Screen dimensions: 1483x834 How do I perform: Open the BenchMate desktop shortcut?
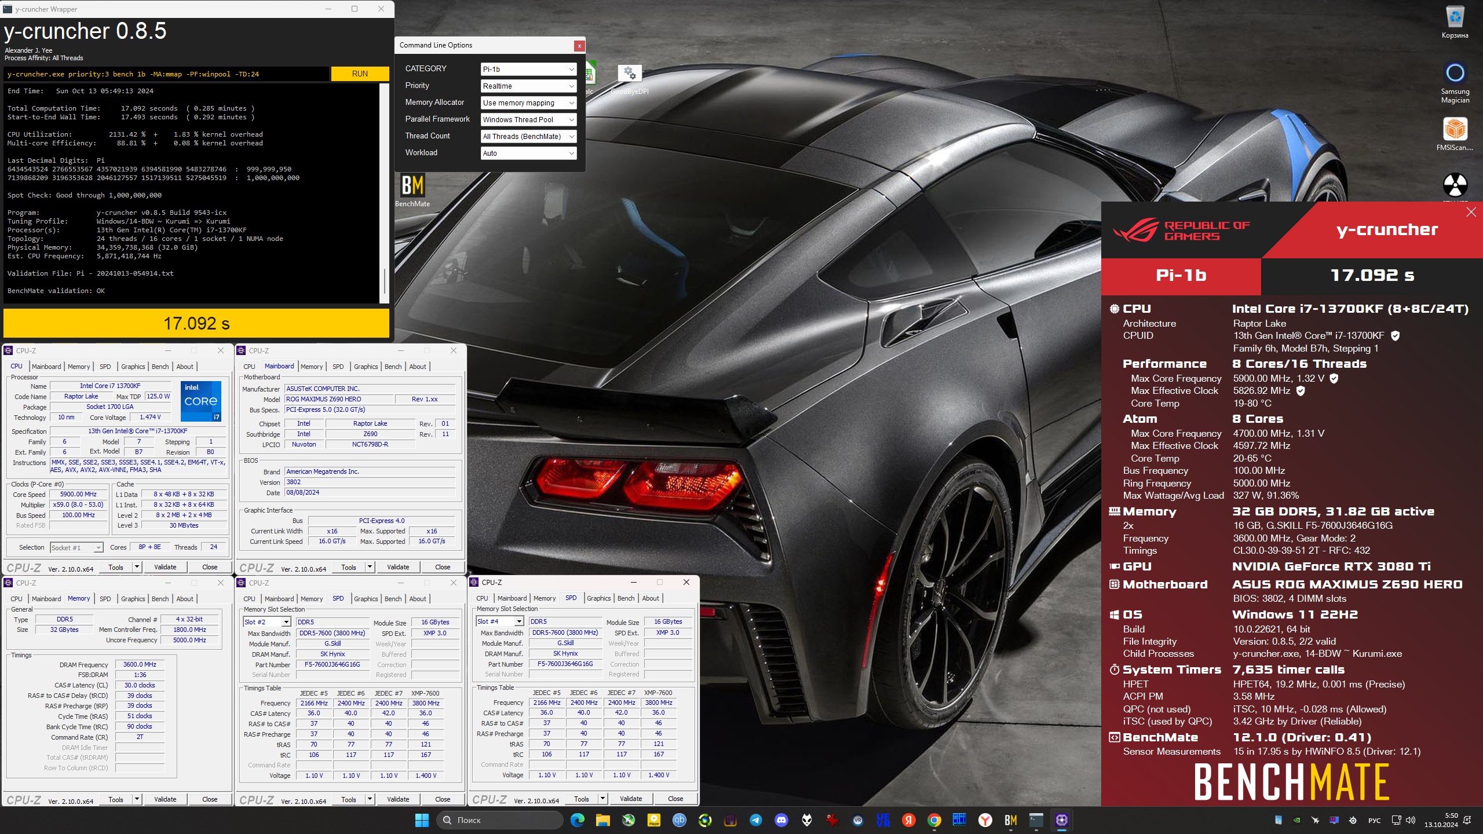pyautogui.click(x=412, y=191)
